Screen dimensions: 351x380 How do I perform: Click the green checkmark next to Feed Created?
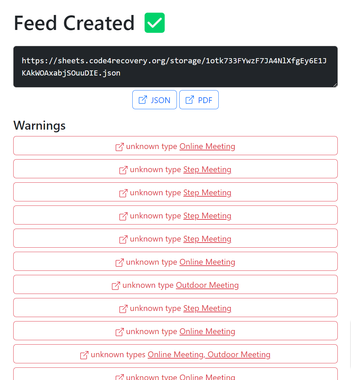pyautogui.click(x=154, y=22)
